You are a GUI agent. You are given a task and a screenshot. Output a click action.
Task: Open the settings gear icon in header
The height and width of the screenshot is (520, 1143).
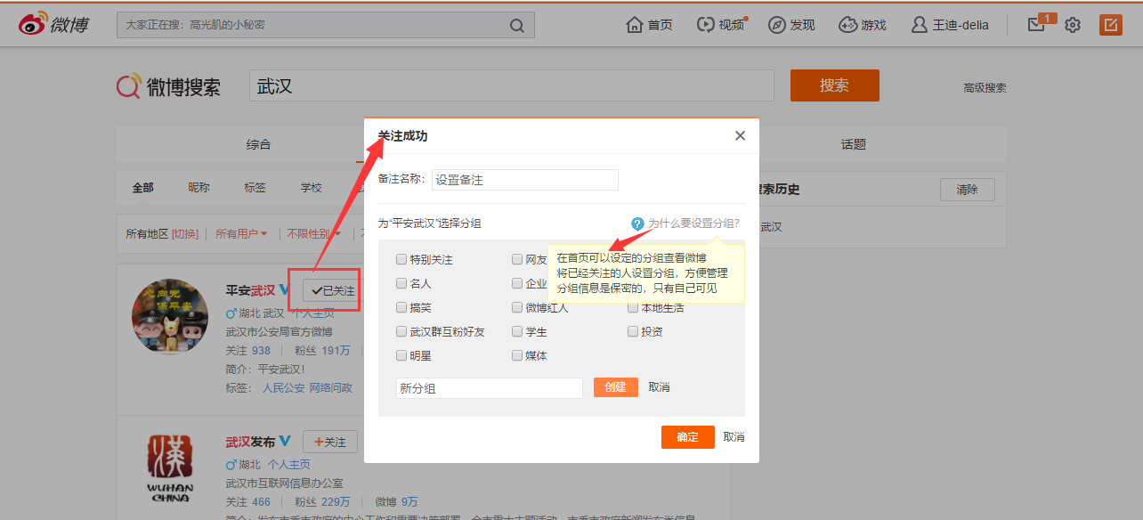point(1073,25)
